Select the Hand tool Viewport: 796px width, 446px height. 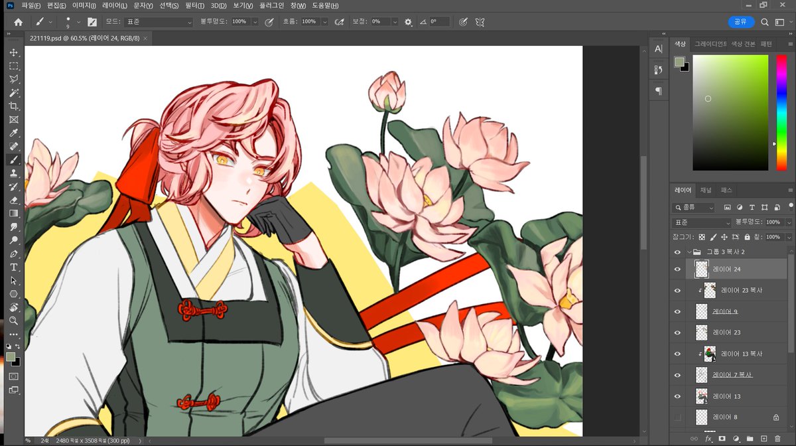(x=13, y=307)
